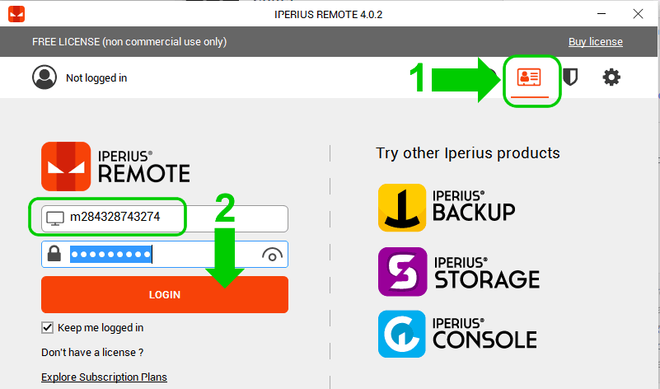Click the username field with m284328743274

click(165, 218)
